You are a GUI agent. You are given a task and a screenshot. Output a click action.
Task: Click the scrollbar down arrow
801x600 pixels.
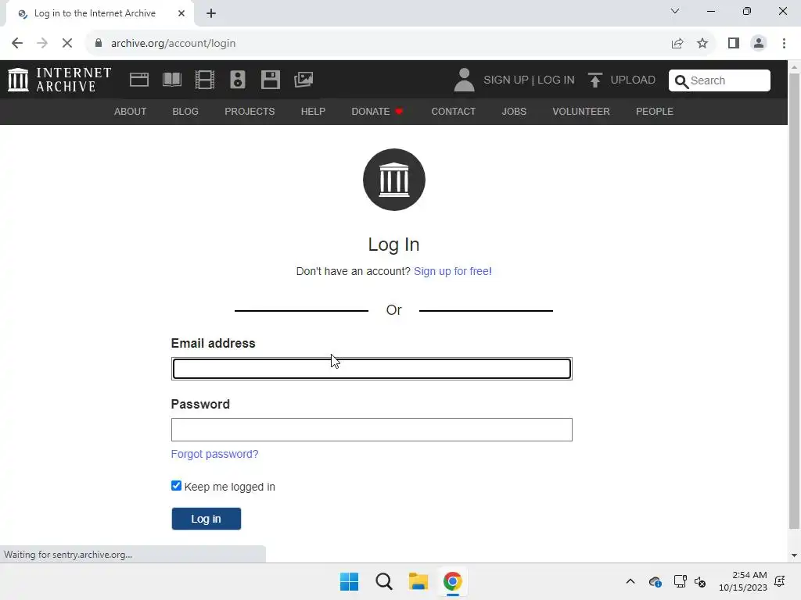794,555
